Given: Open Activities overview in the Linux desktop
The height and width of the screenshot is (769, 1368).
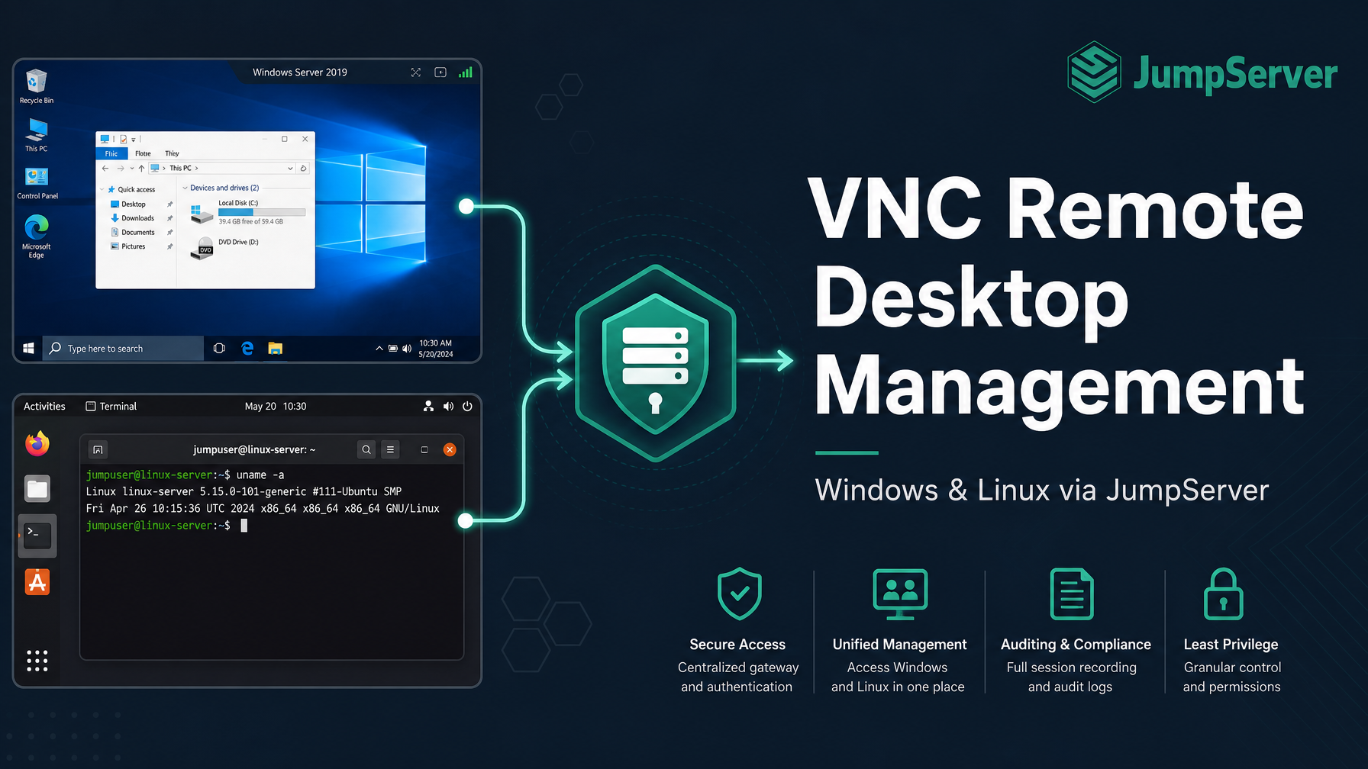Looking at the screenshot, I should 44,406.
